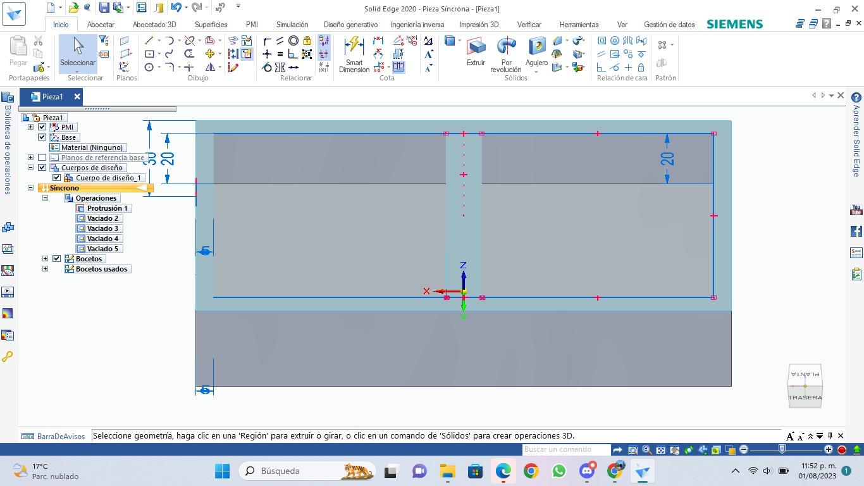Toggle the highlighted dimension axis option in Cota
The image size is (864, 486).
click(398, 66)
